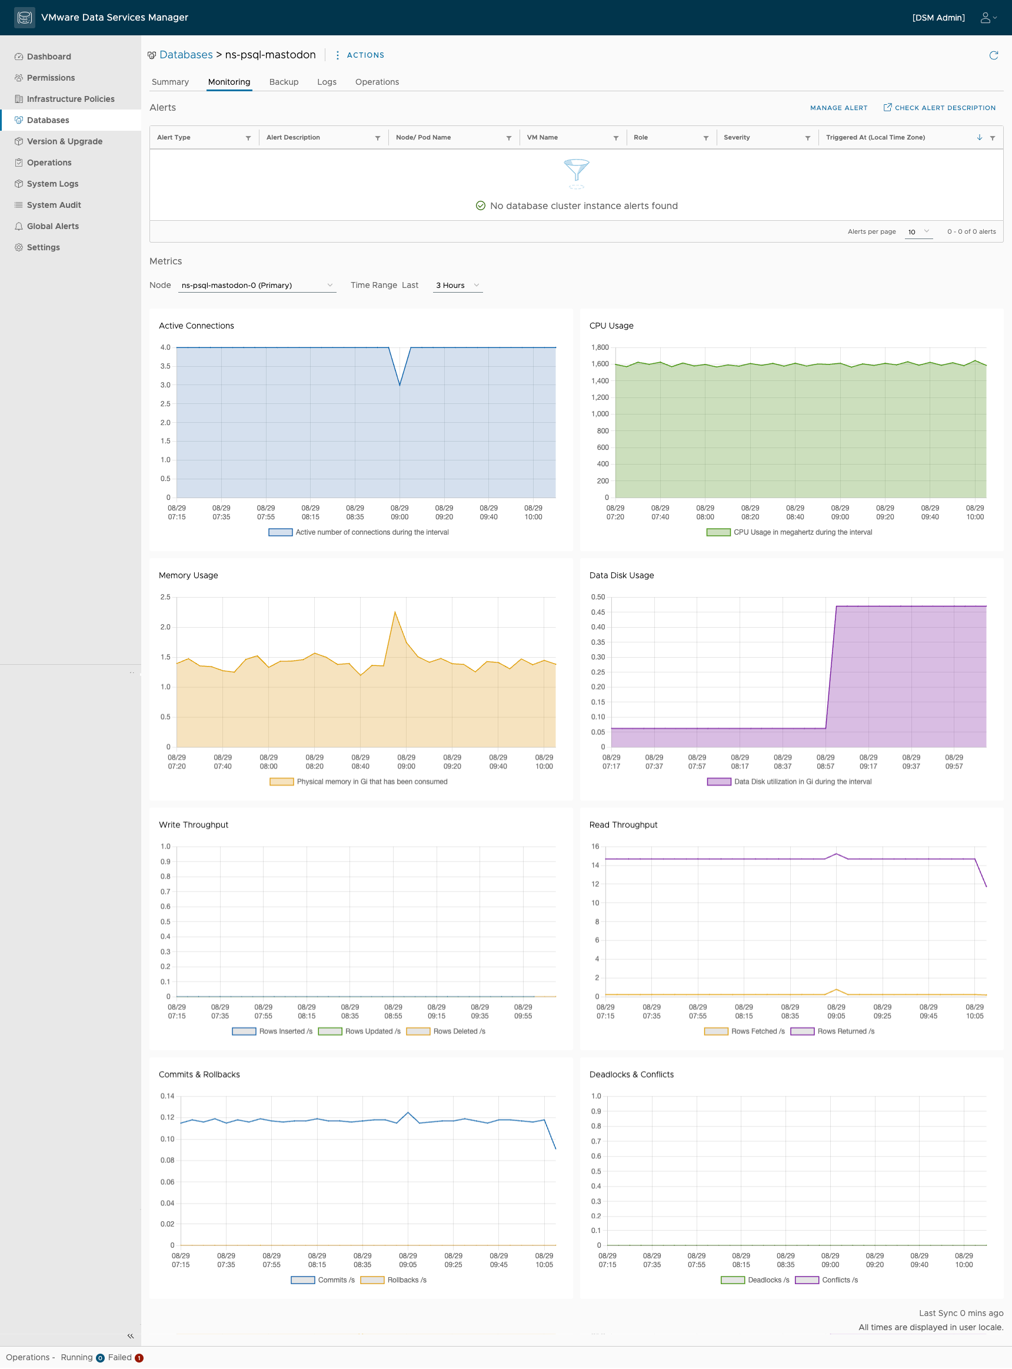Select the Monitoring tab
The height and width of the screenshot is (1369, 1012).
[229, 82]
